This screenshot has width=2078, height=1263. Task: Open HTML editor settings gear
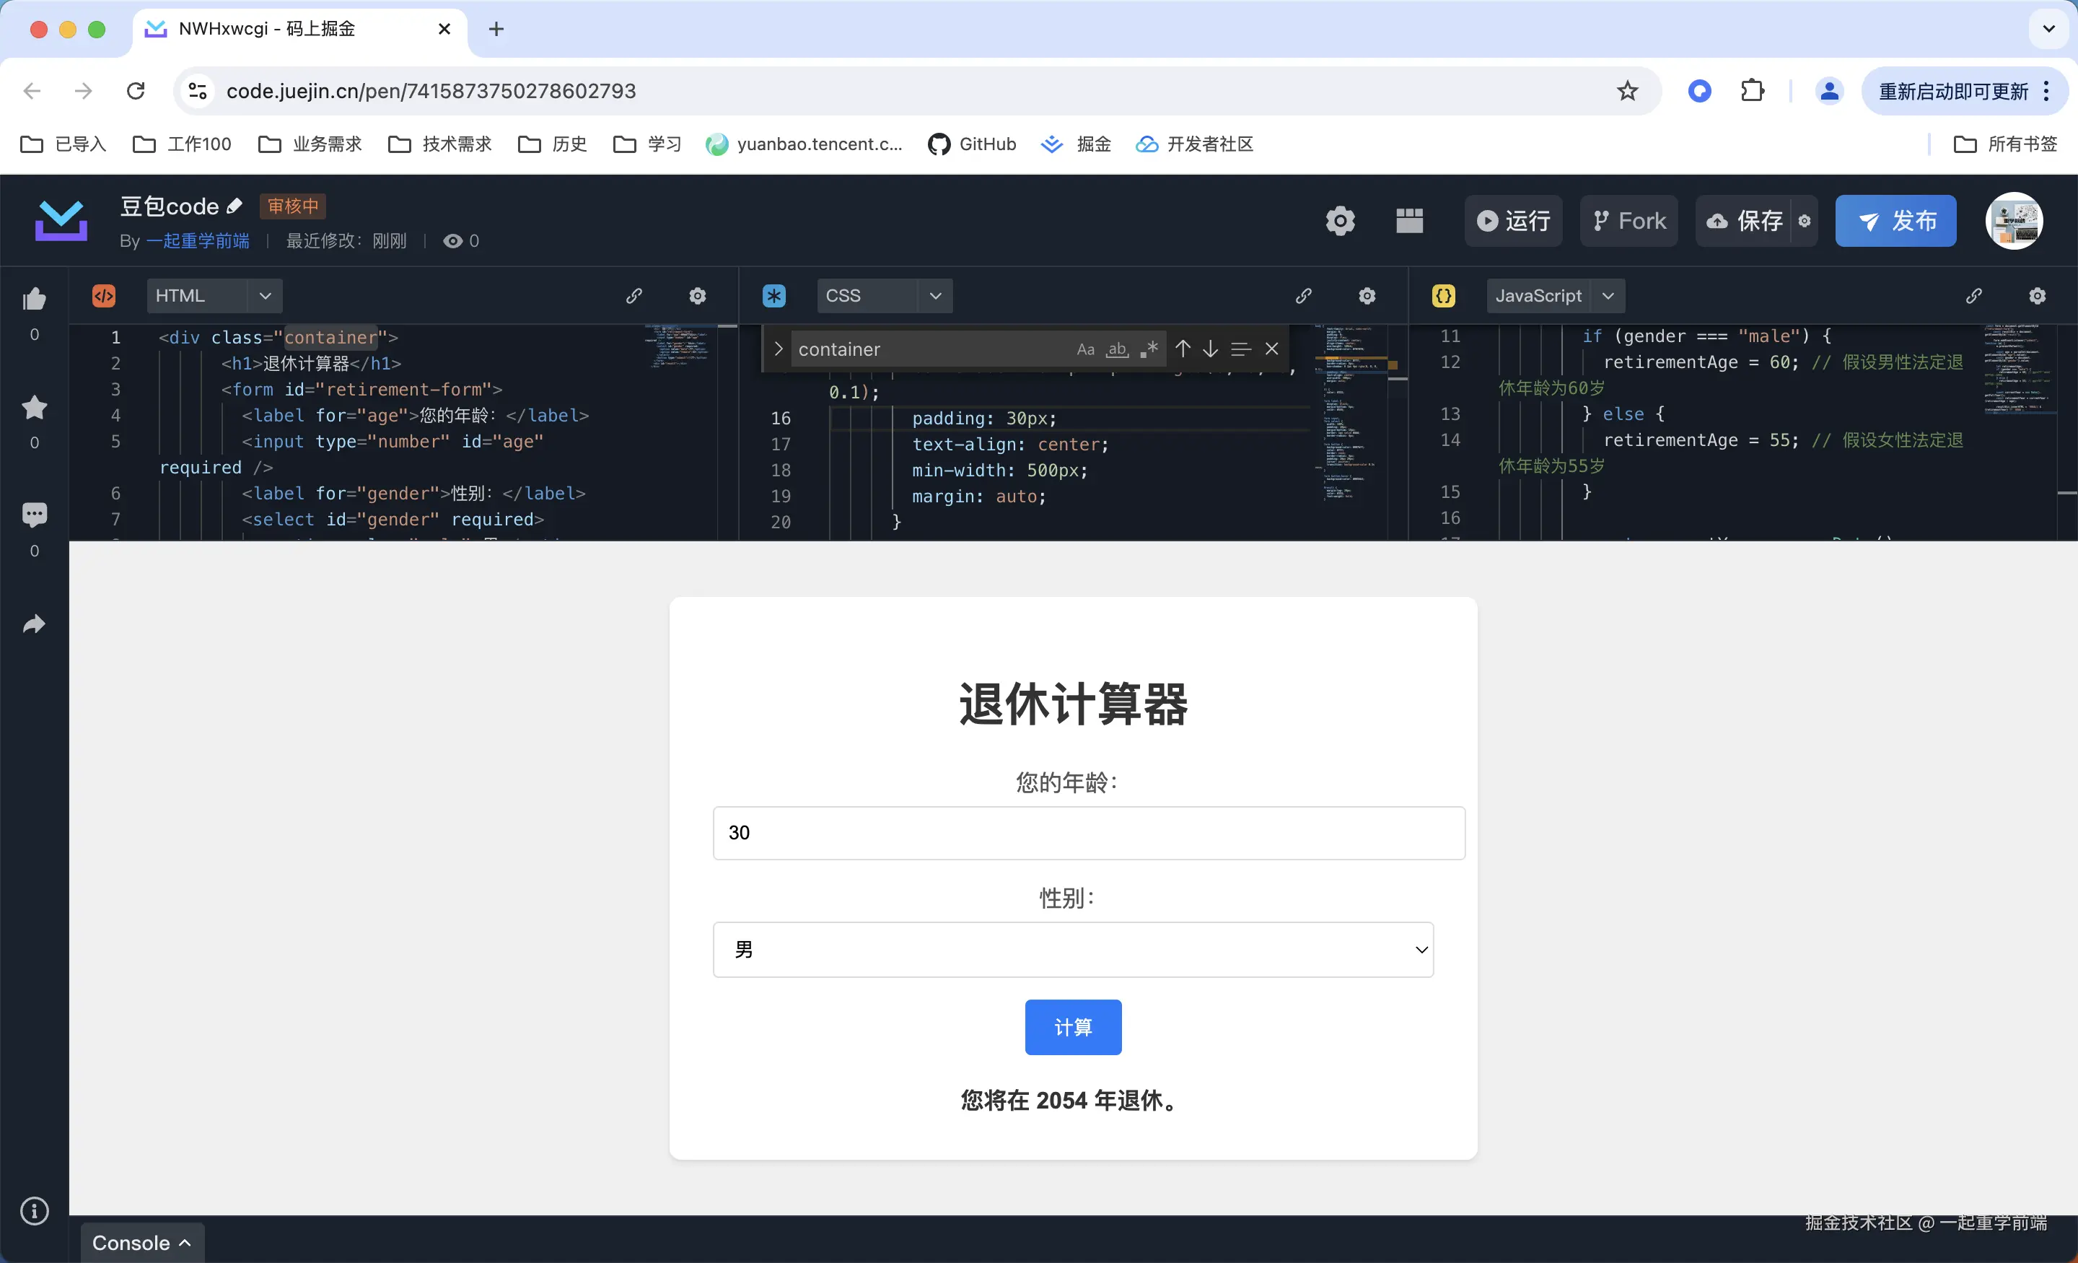[696, 296]
